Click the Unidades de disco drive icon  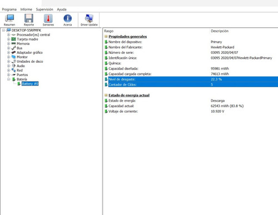pos(13,61)
